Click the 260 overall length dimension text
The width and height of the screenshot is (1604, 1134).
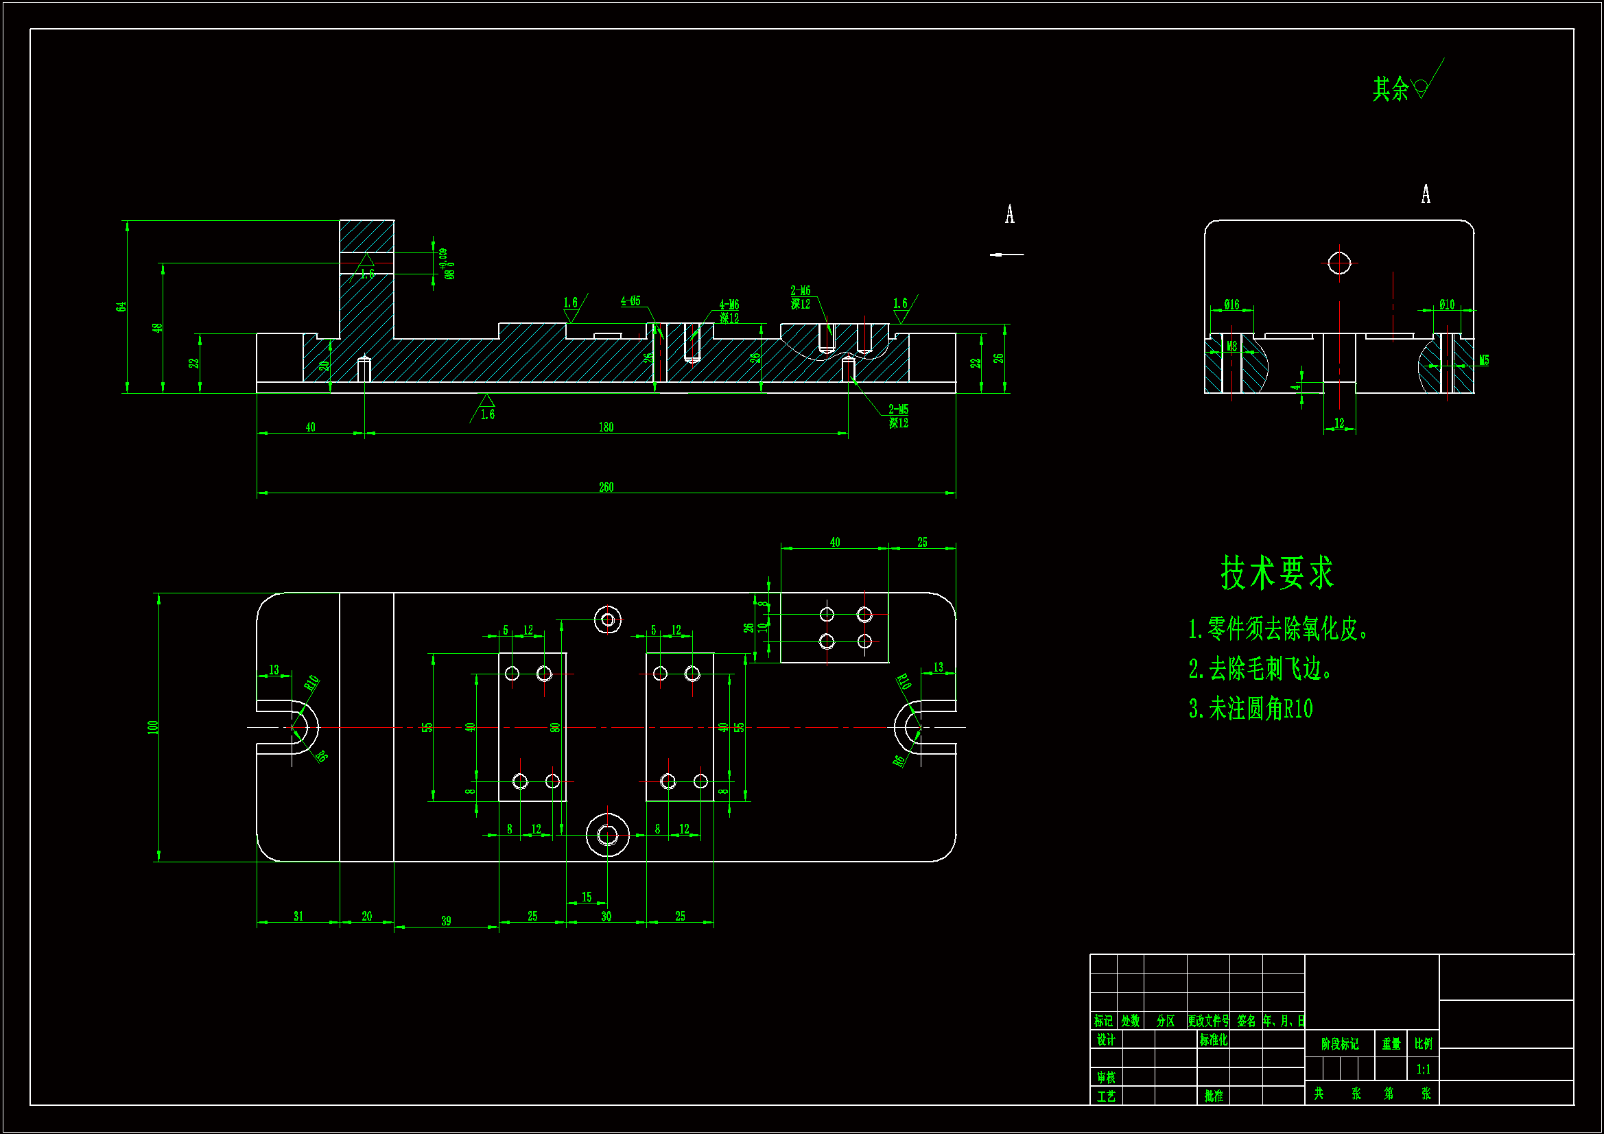point(606,487)
